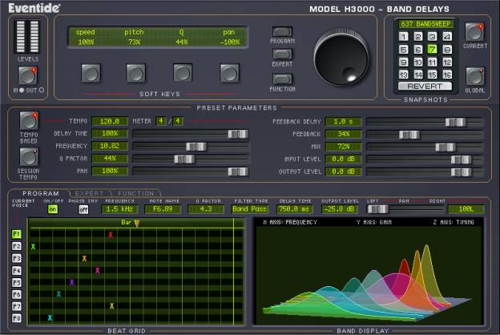Select voice F3 in beat grid
This screenshot has height=335, width=500.
point(17,258)
